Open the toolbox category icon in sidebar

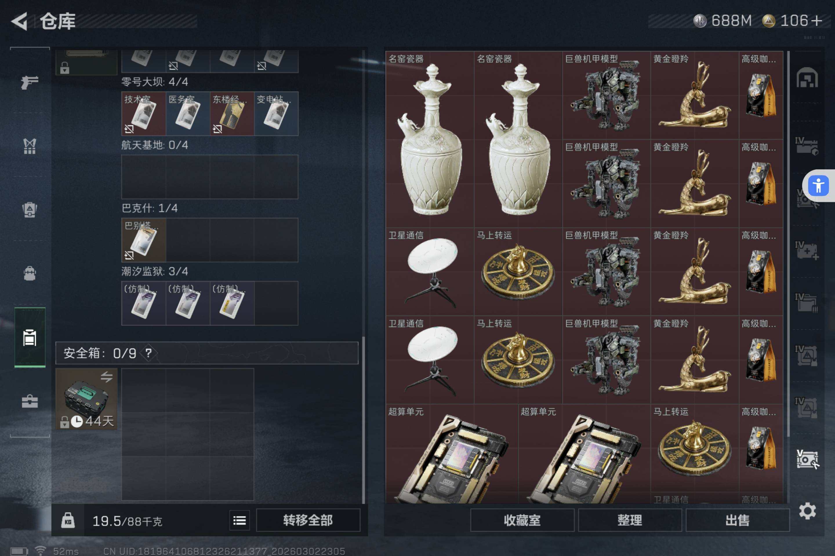[30, 401]
